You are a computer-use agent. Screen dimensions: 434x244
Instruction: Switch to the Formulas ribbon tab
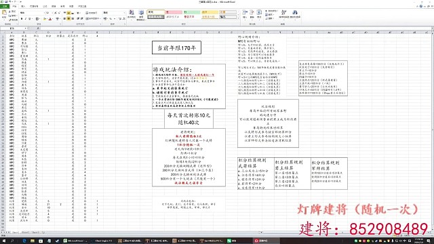coord(45,6)
